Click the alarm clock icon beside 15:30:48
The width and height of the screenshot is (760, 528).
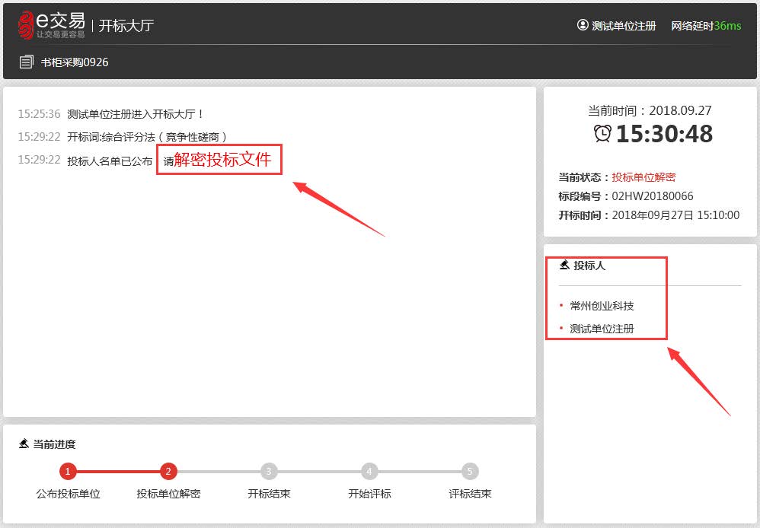coord(602,133)
